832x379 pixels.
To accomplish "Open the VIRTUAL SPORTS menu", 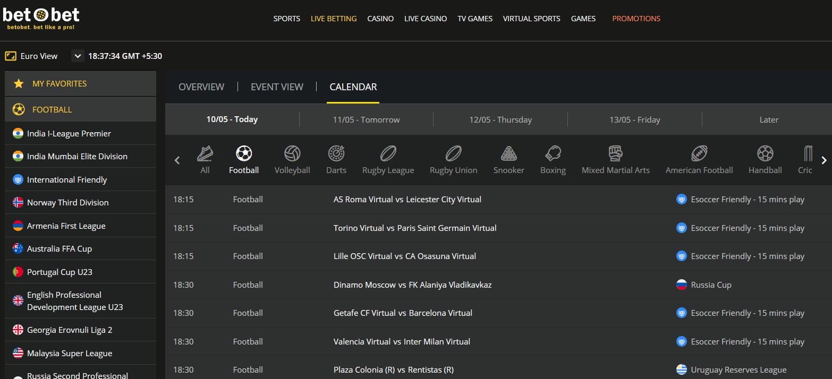I will coord(532,19).
